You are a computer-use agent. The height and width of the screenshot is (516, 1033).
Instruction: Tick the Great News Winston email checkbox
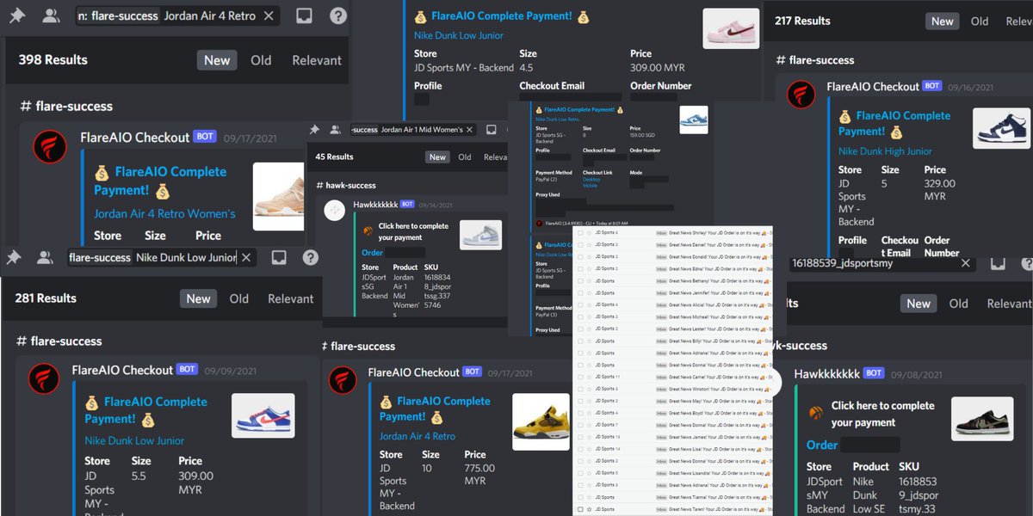click(580, 389)
